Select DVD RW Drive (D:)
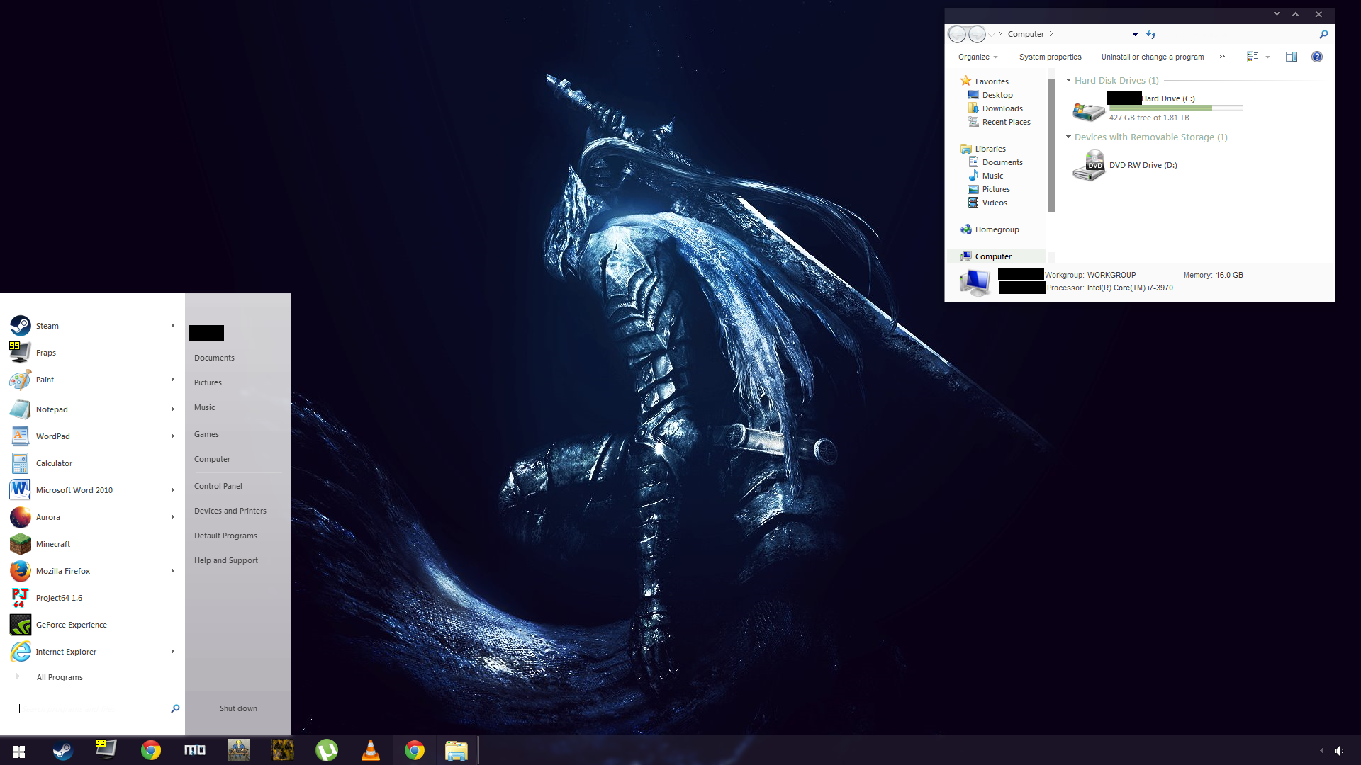The width and height of the screenshot is (1361, 765). pos(1126,165)
